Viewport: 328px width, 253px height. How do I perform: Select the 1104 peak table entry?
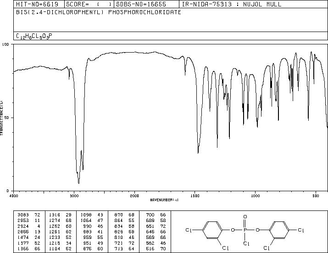point(60,248)
